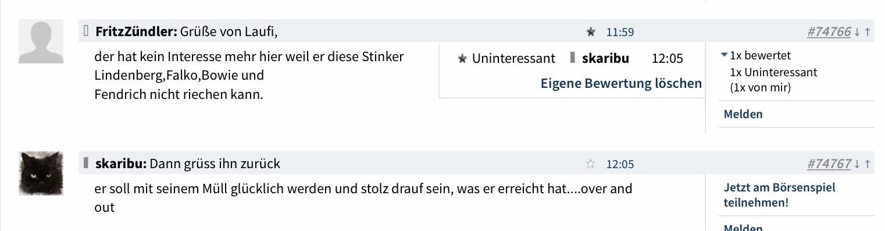
Task: Report FritzZündler's post with Melden
Action: [x=743, y=114]
